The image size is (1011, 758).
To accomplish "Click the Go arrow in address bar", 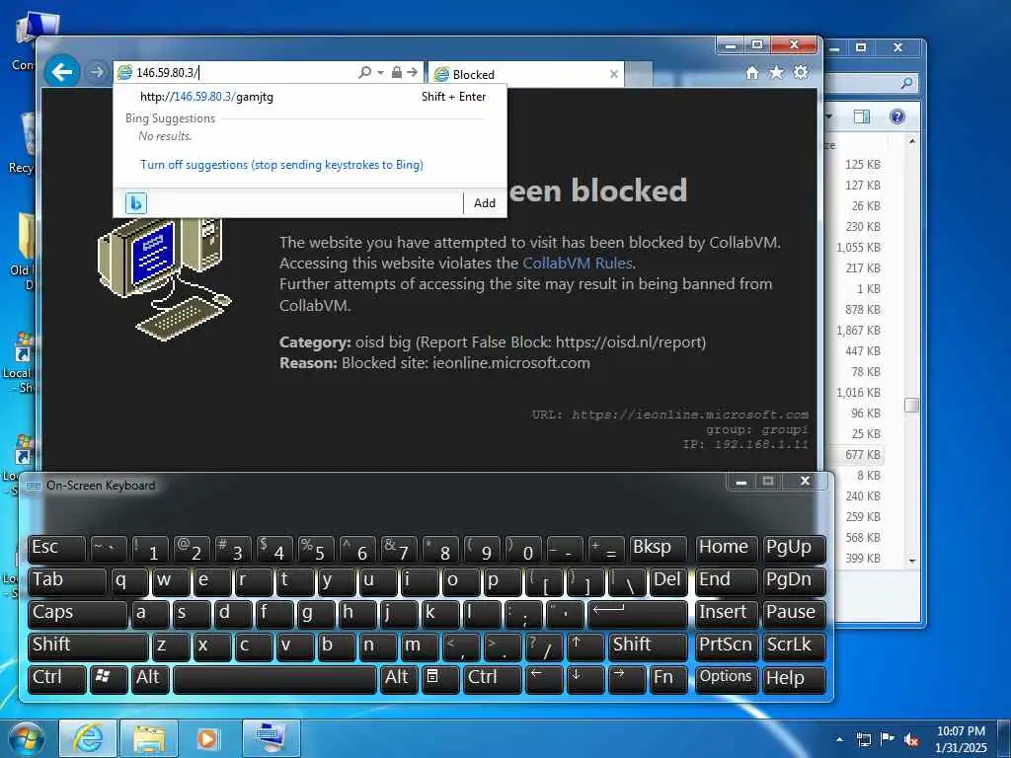I will tap(412, 72).
